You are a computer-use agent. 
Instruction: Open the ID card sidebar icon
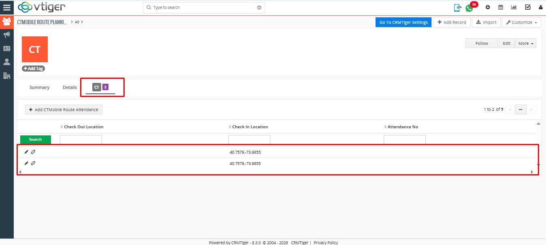(x=6, y=48)
